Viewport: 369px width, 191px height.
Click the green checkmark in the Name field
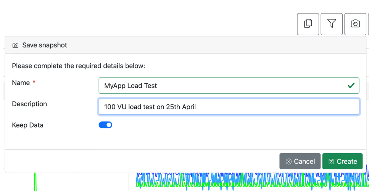351,86
